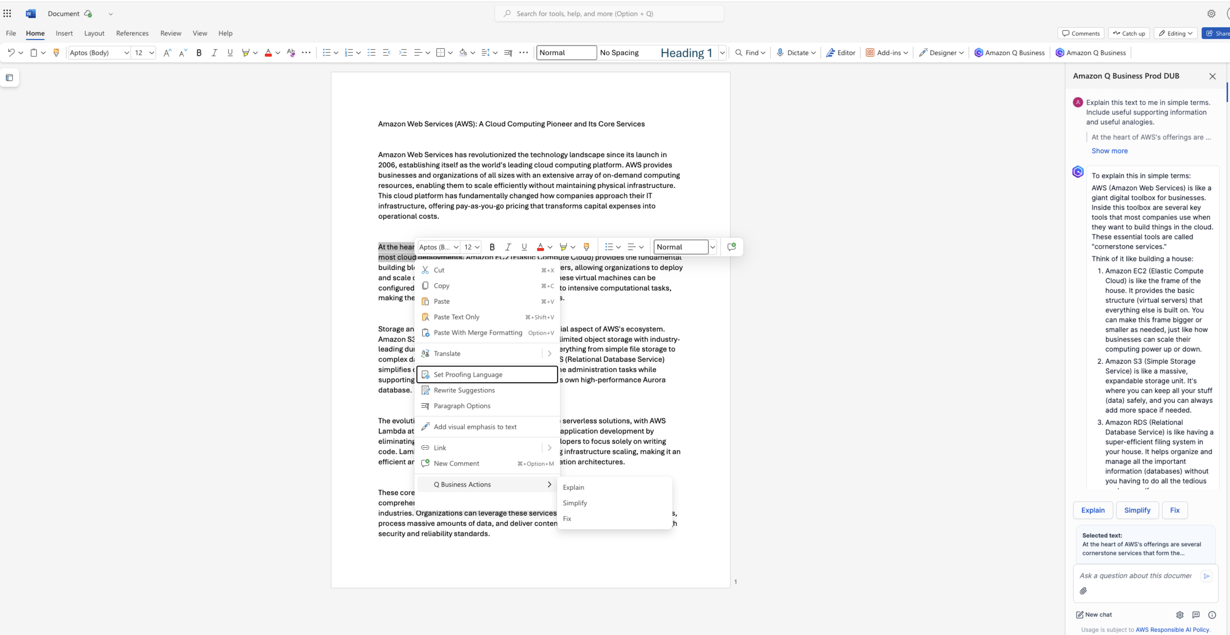Viewport: 1230px width, 635px height.
Task: Click the Ask a question input field
Action: [1135, 575]
